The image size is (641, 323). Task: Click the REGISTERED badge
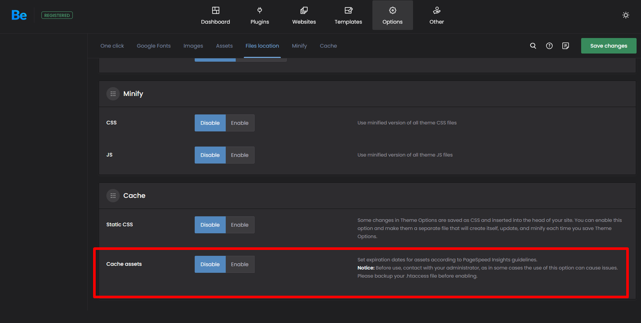click(57, 15)
